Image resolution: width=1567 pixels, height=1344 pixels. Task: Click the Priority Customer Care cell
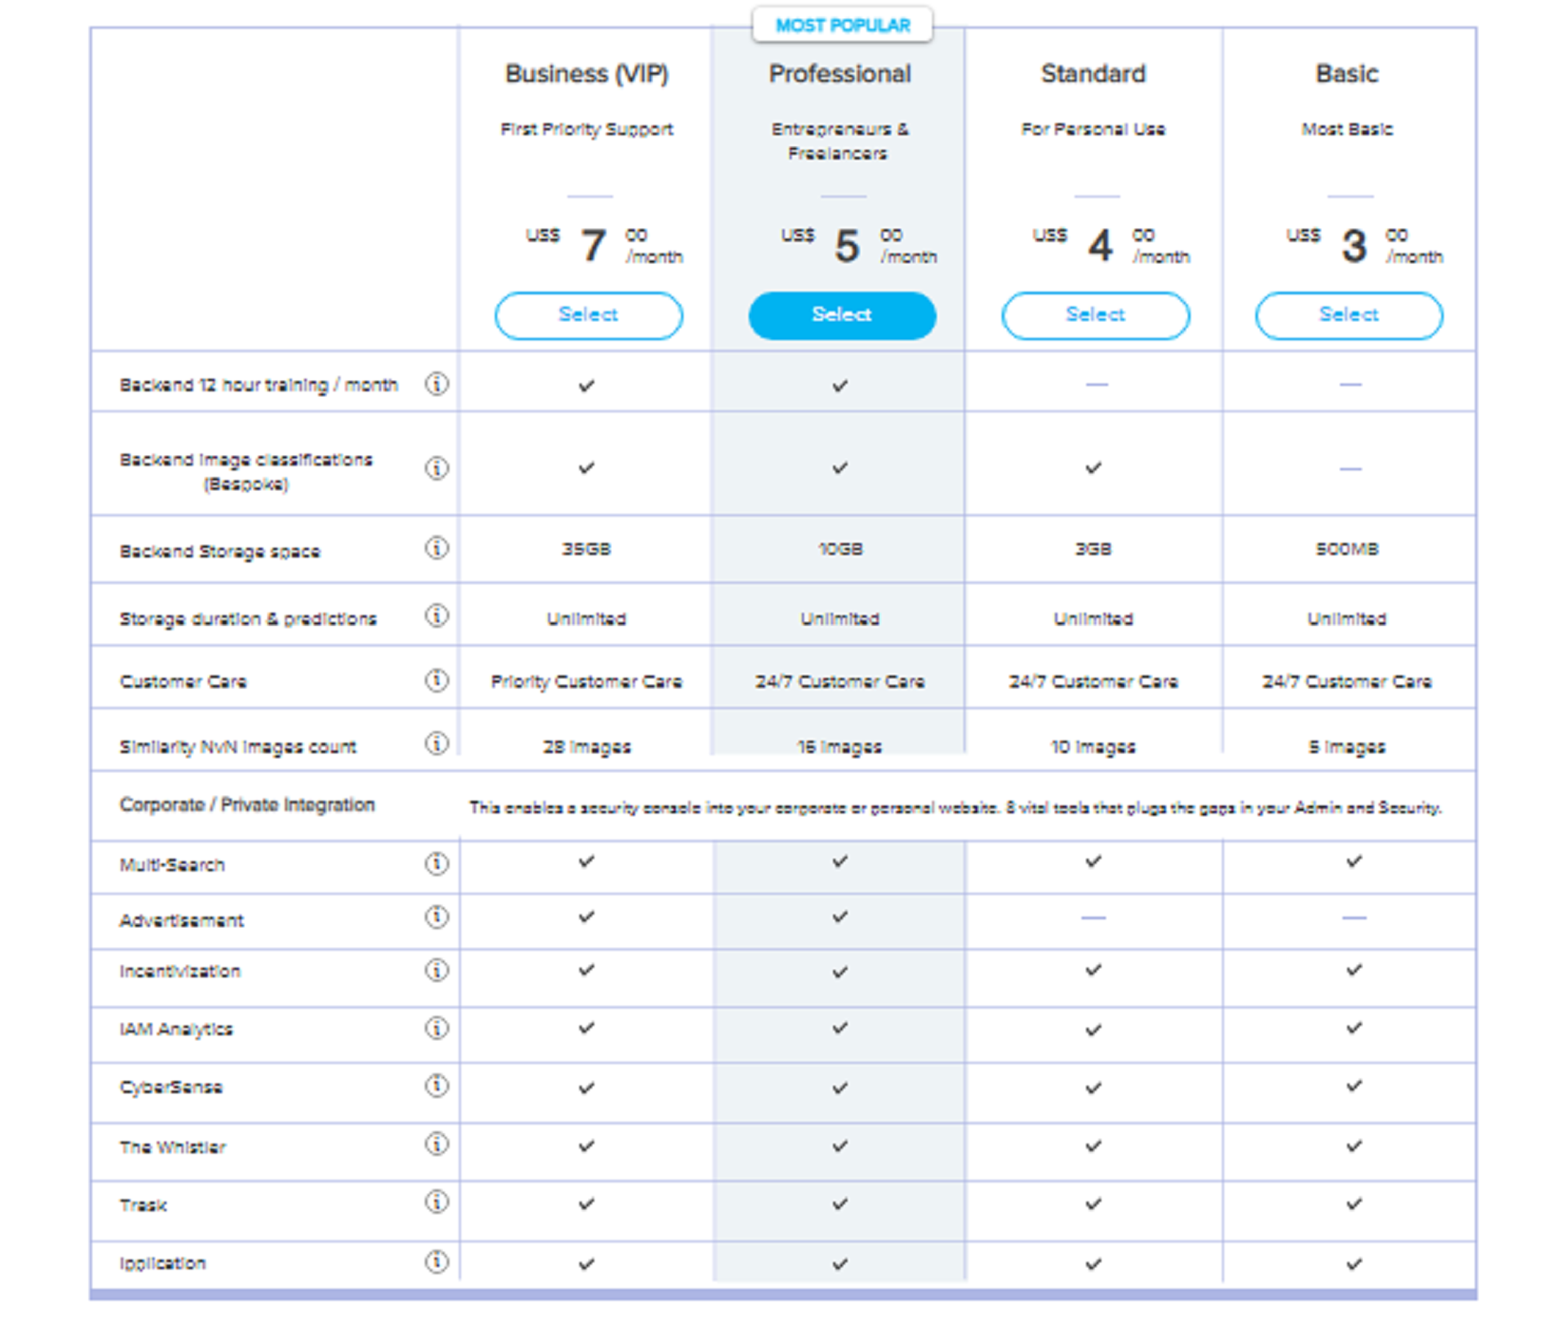point(586,682)
